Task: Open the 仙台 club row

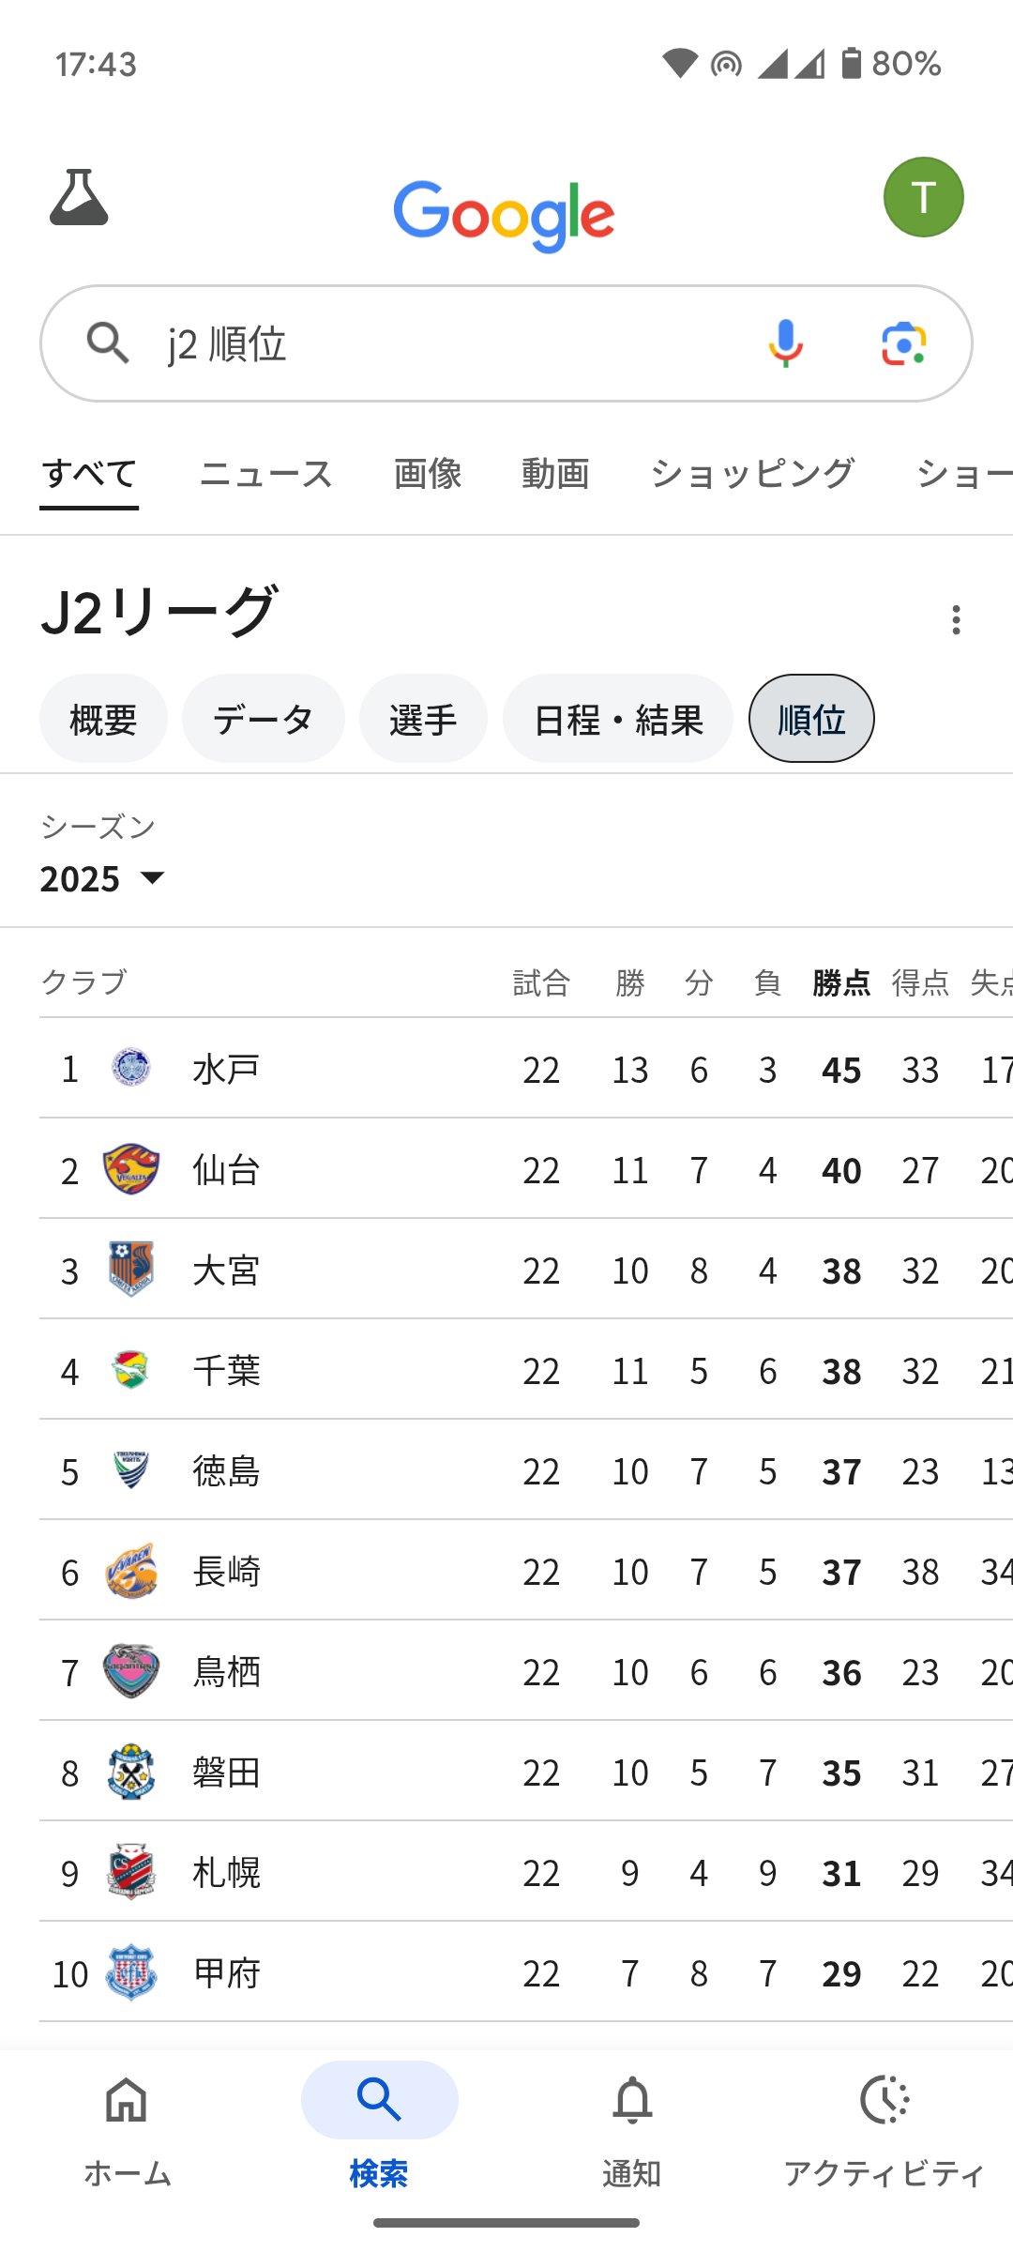Action: [525, 1169]
